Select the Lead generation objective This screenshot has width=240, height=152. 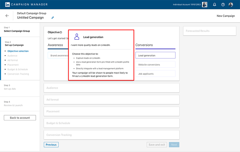click(155, 55)
